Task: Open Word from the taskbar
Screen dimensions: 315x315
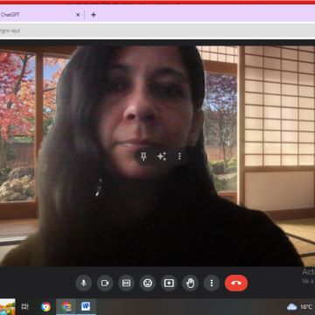Action: coord(86,306)
